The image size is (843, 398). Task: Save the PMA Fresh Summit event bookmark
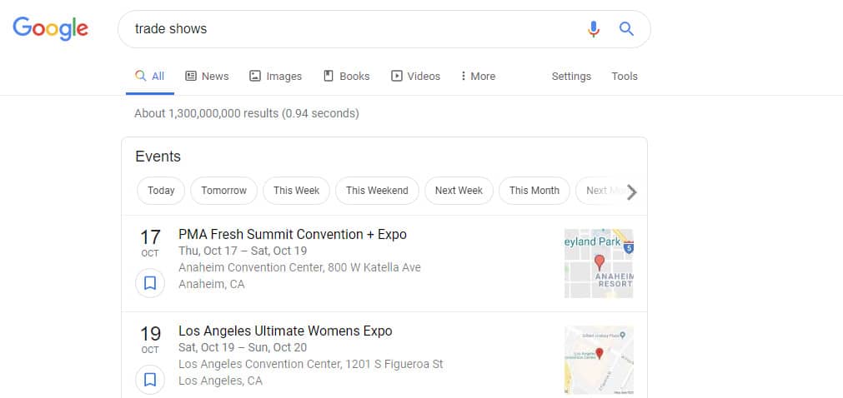(x=150, y=283)
